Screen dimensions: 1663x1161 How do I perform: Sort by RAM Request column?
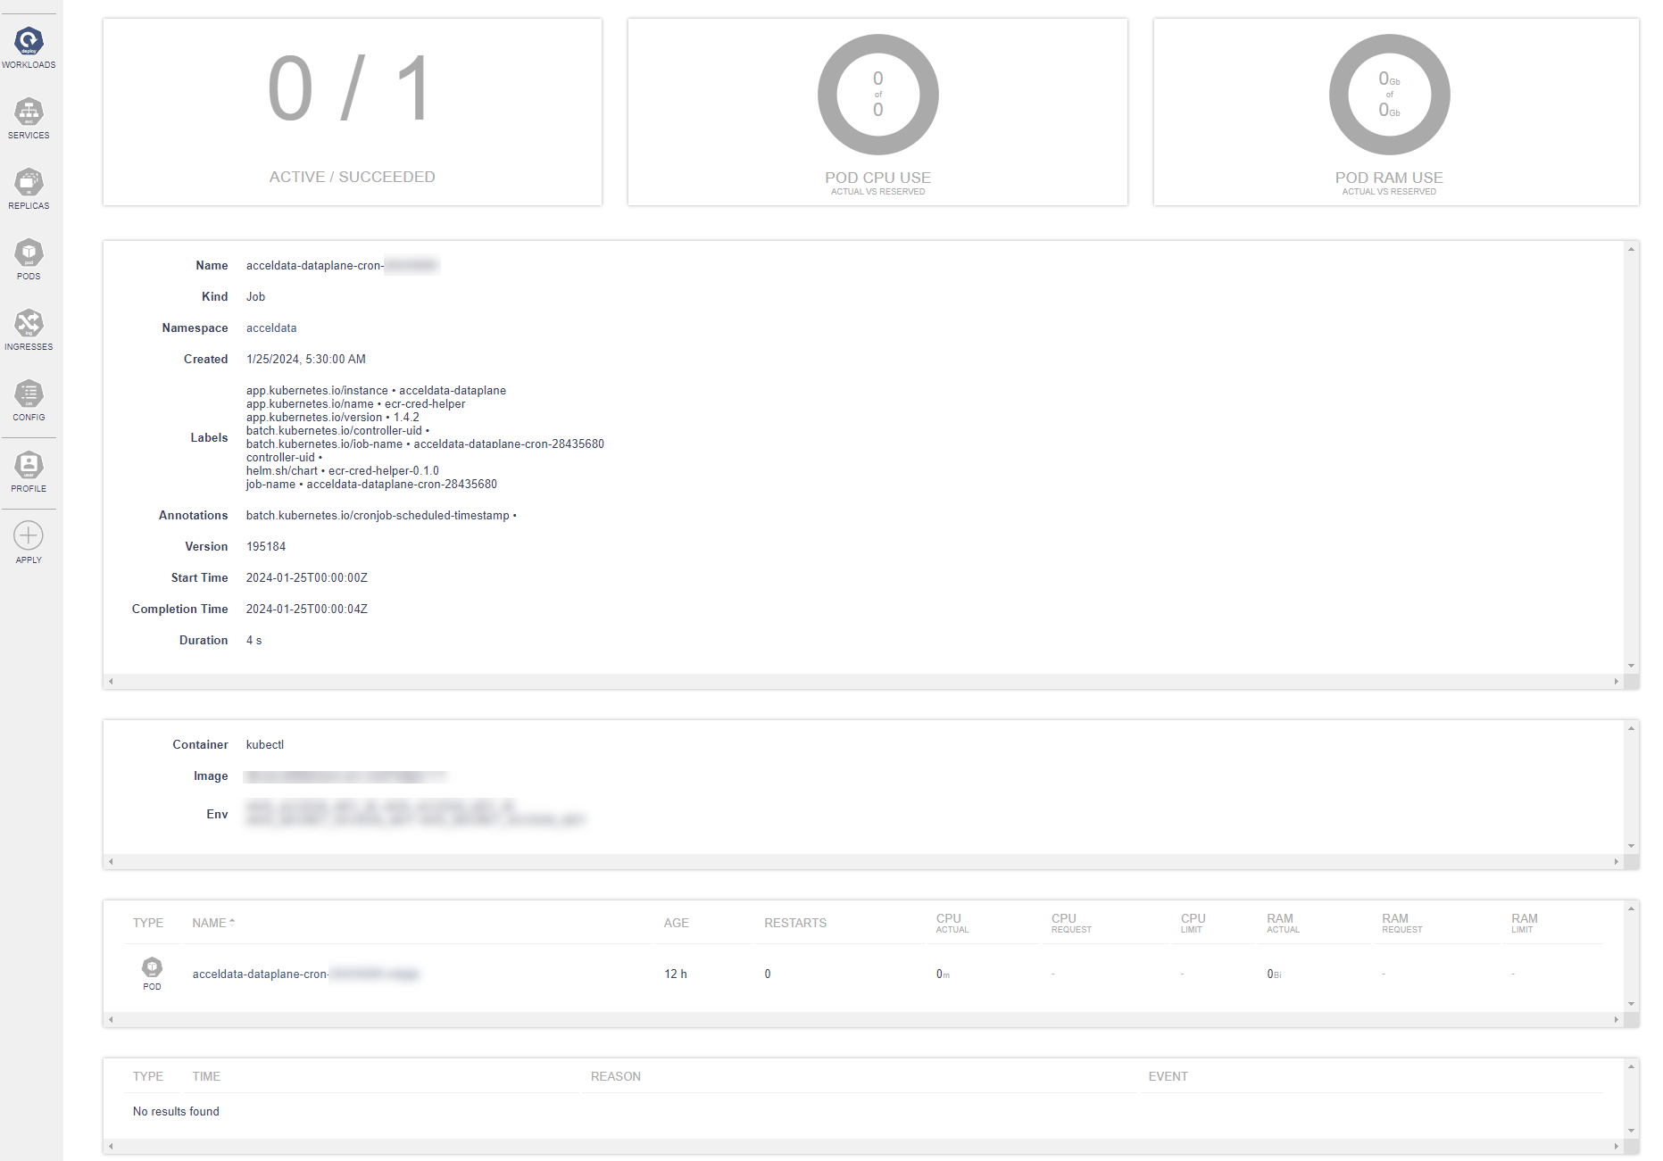tap(1402, 923)
